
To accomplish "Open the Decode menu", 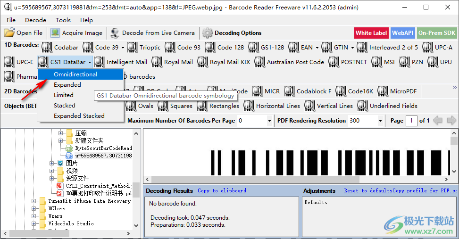I will click(x=36, y=20).
